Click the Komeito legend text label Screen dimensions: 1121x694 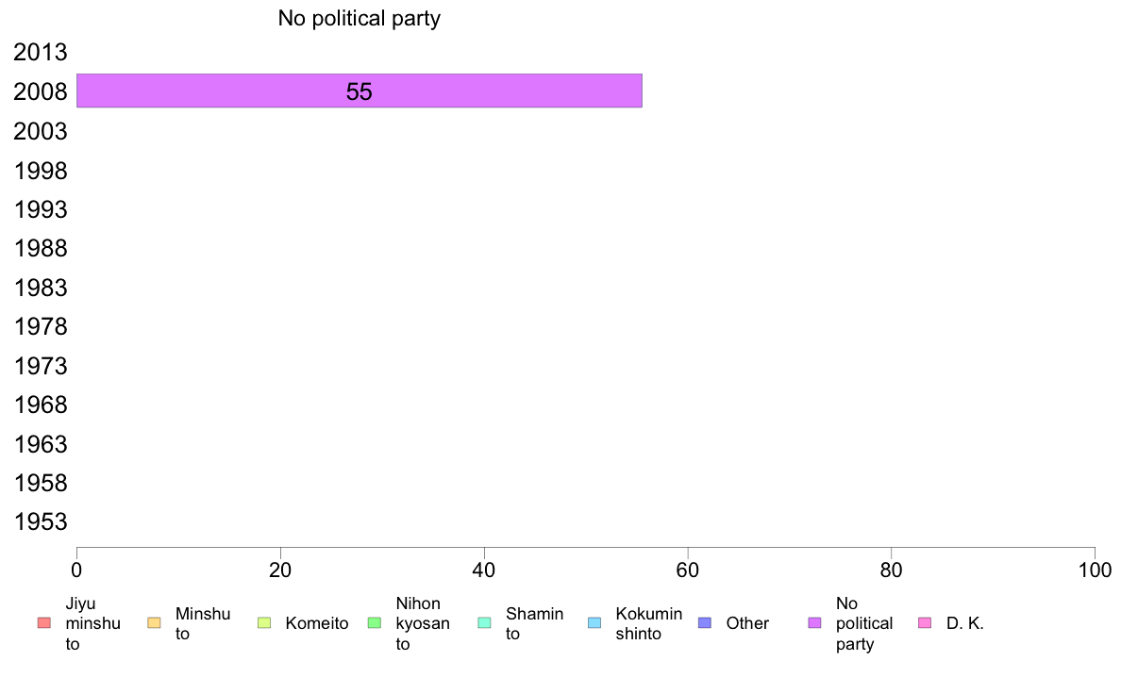317,623
